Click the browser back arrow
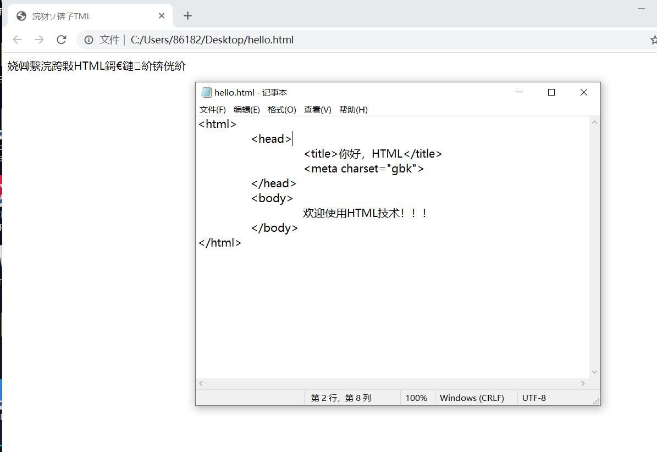657x452 pixels. tap(17, 40)
